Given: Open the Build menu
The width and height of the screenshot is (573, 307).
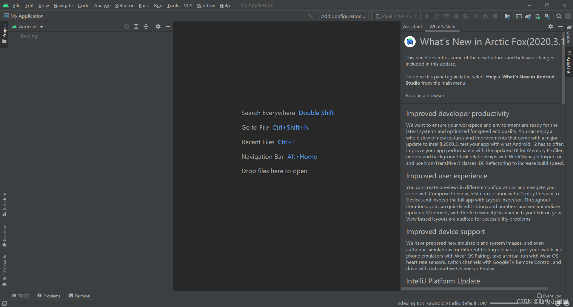Looking at the screenshot, I should [x=144, y=5].
